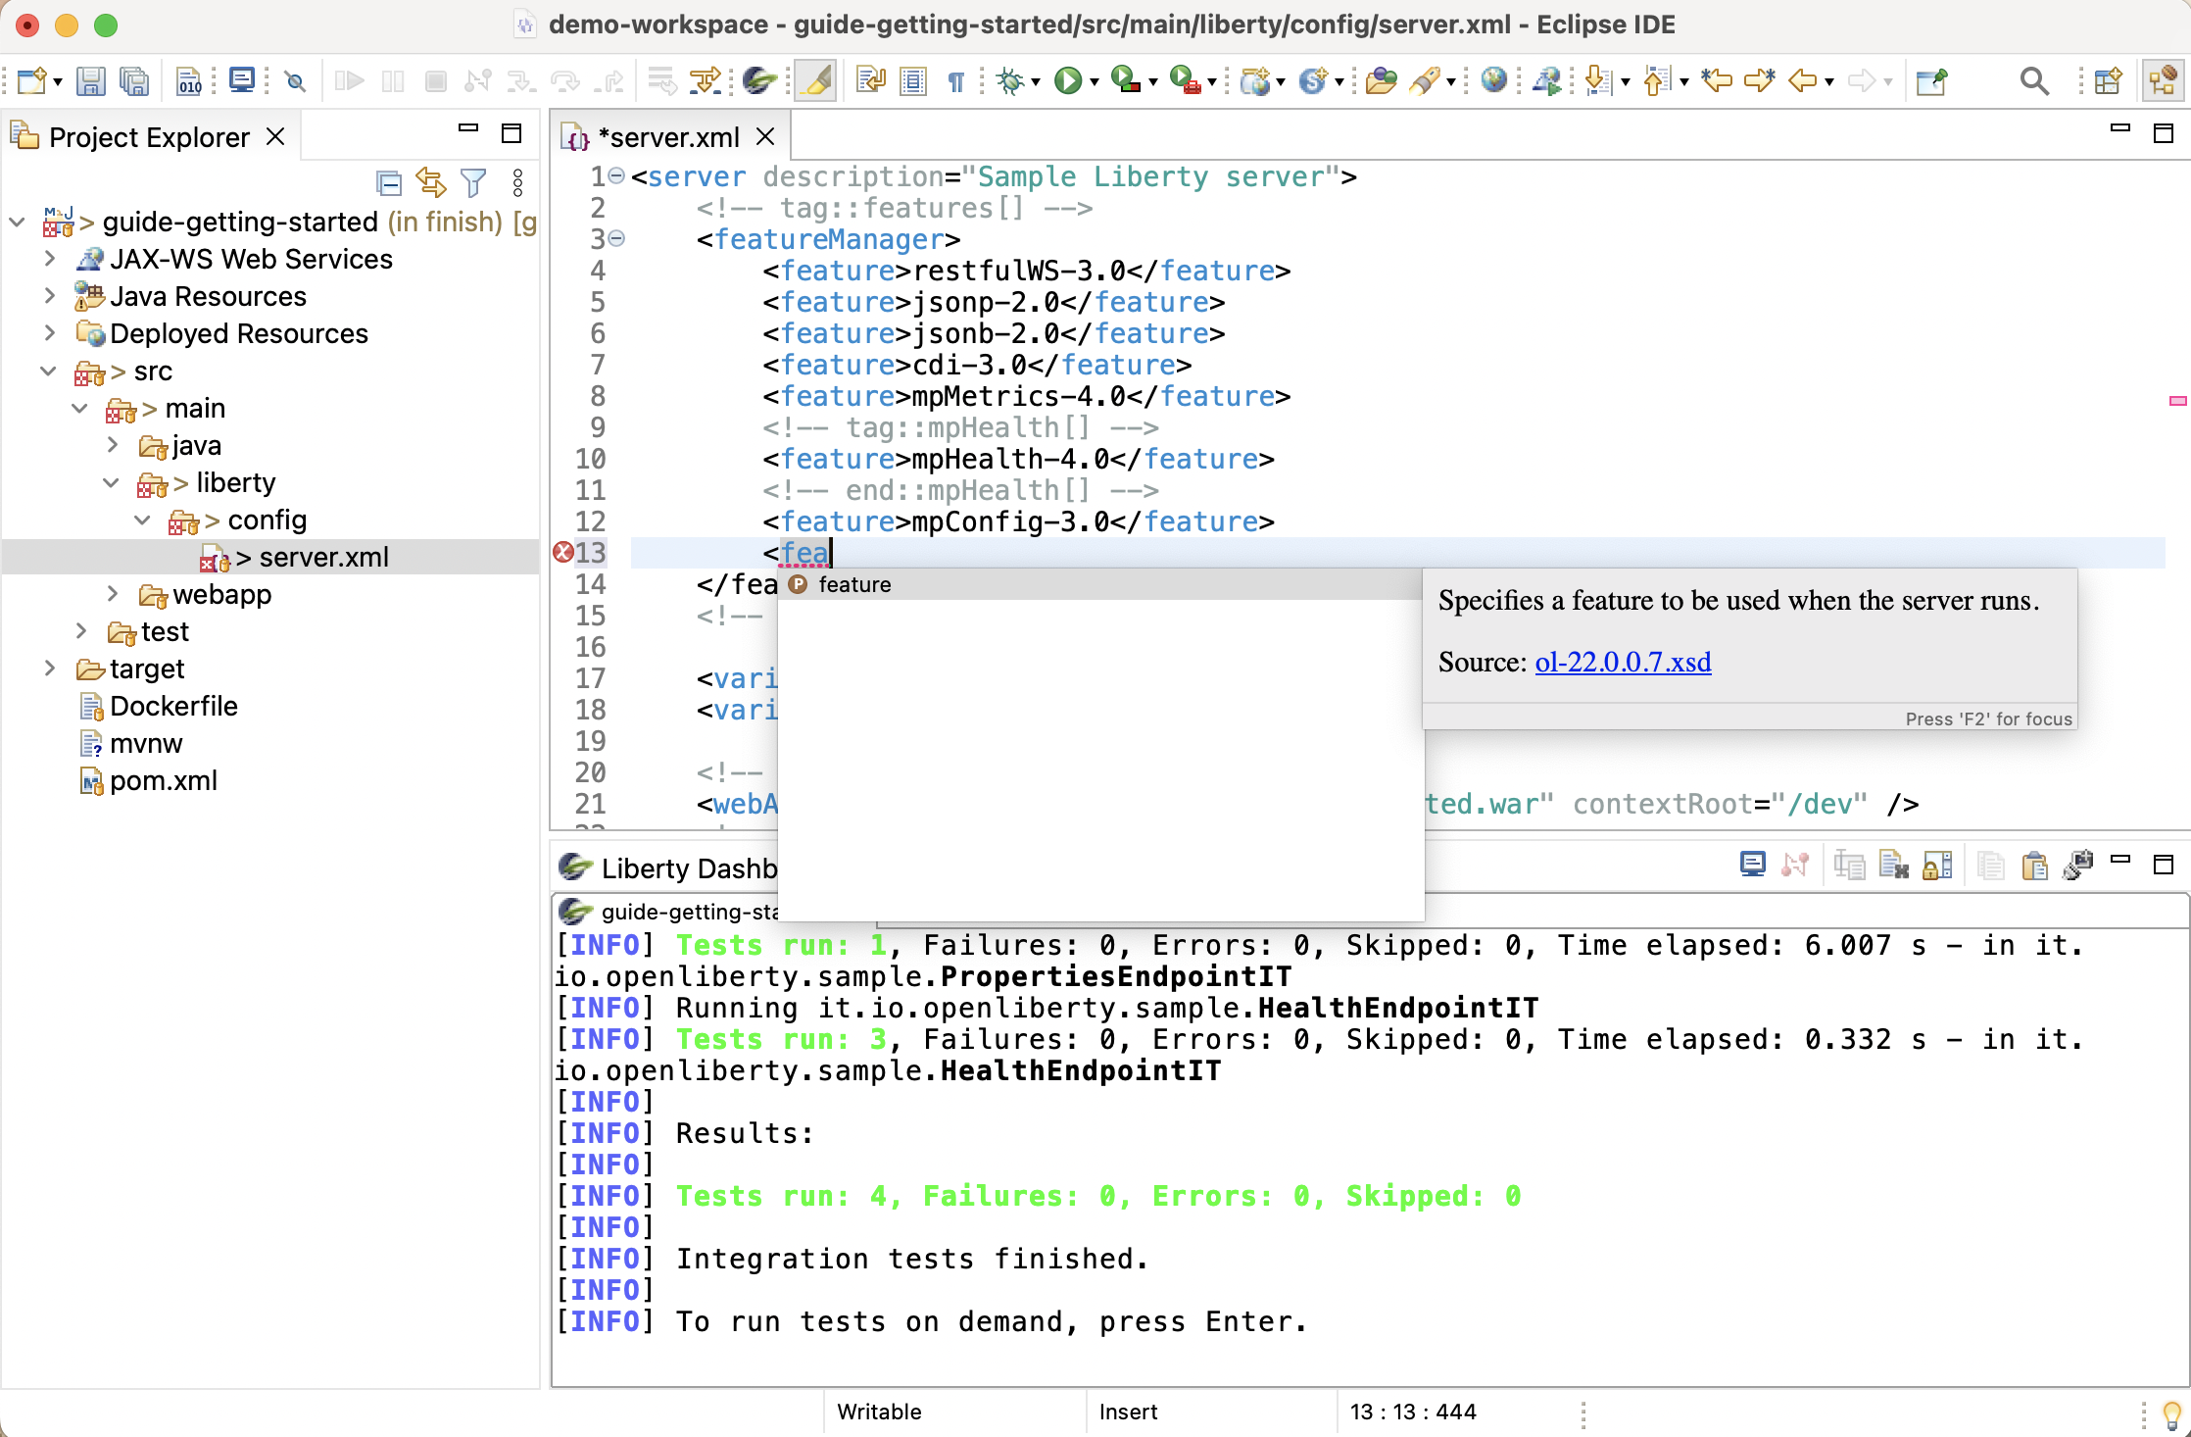The width and height of the screenshot is (2191, 1437).
Task: Click the Last Edit Location arrow icon
Action: pos(1716,80)
